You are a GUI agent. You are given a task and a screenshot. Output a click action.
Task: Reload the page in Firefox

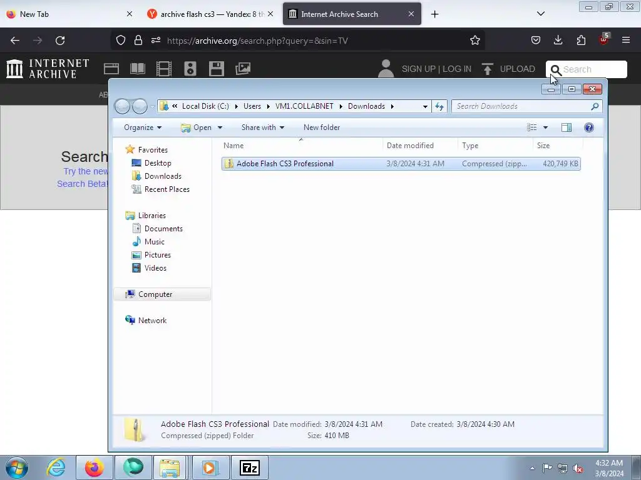pos(60,41)
